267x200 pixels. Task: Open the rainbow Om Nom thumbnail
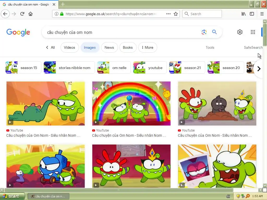pos(131,103)
